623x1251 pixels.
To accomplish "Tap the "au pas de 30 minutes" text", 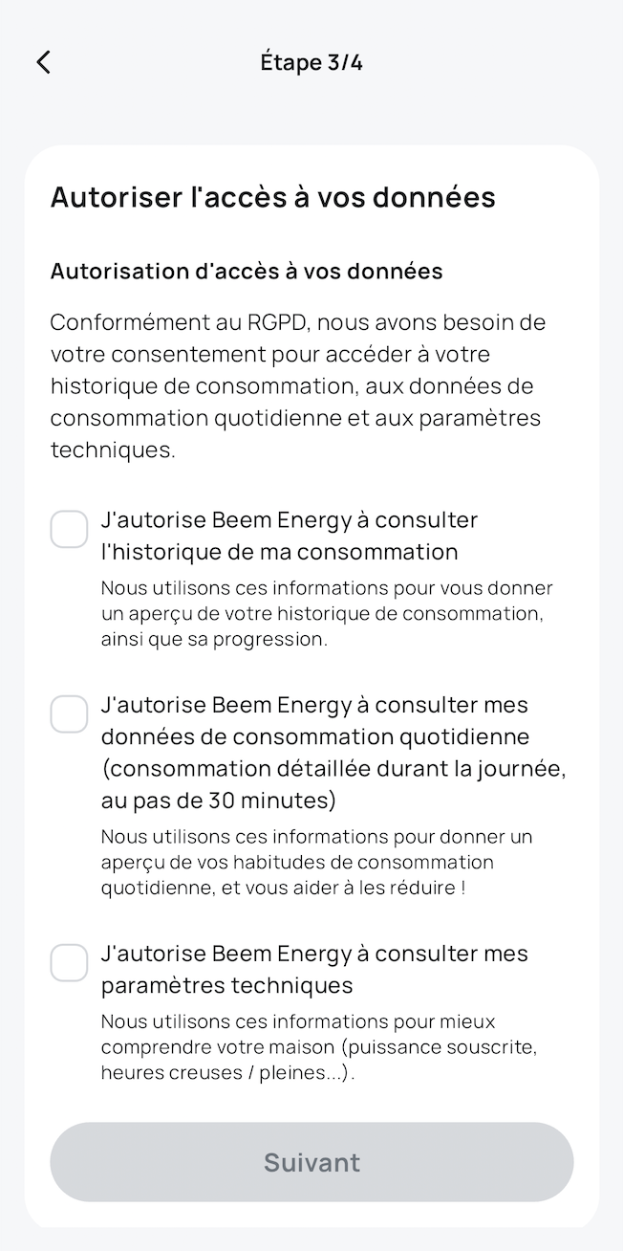I will 218,800.
